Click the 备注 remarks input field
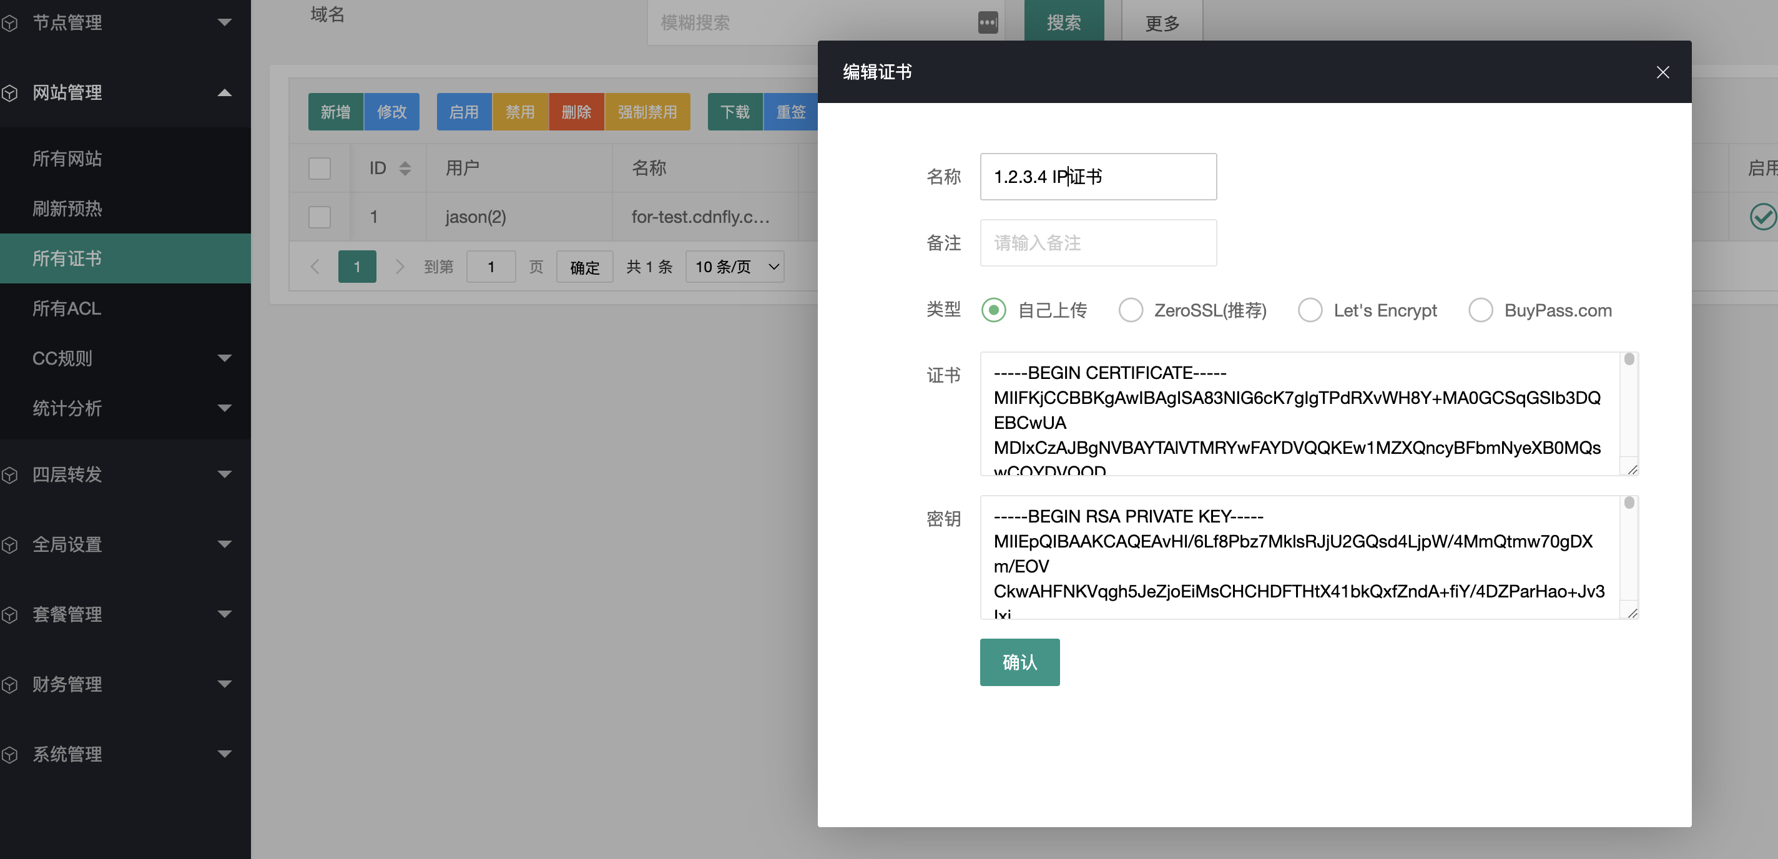 (1098, 243)
